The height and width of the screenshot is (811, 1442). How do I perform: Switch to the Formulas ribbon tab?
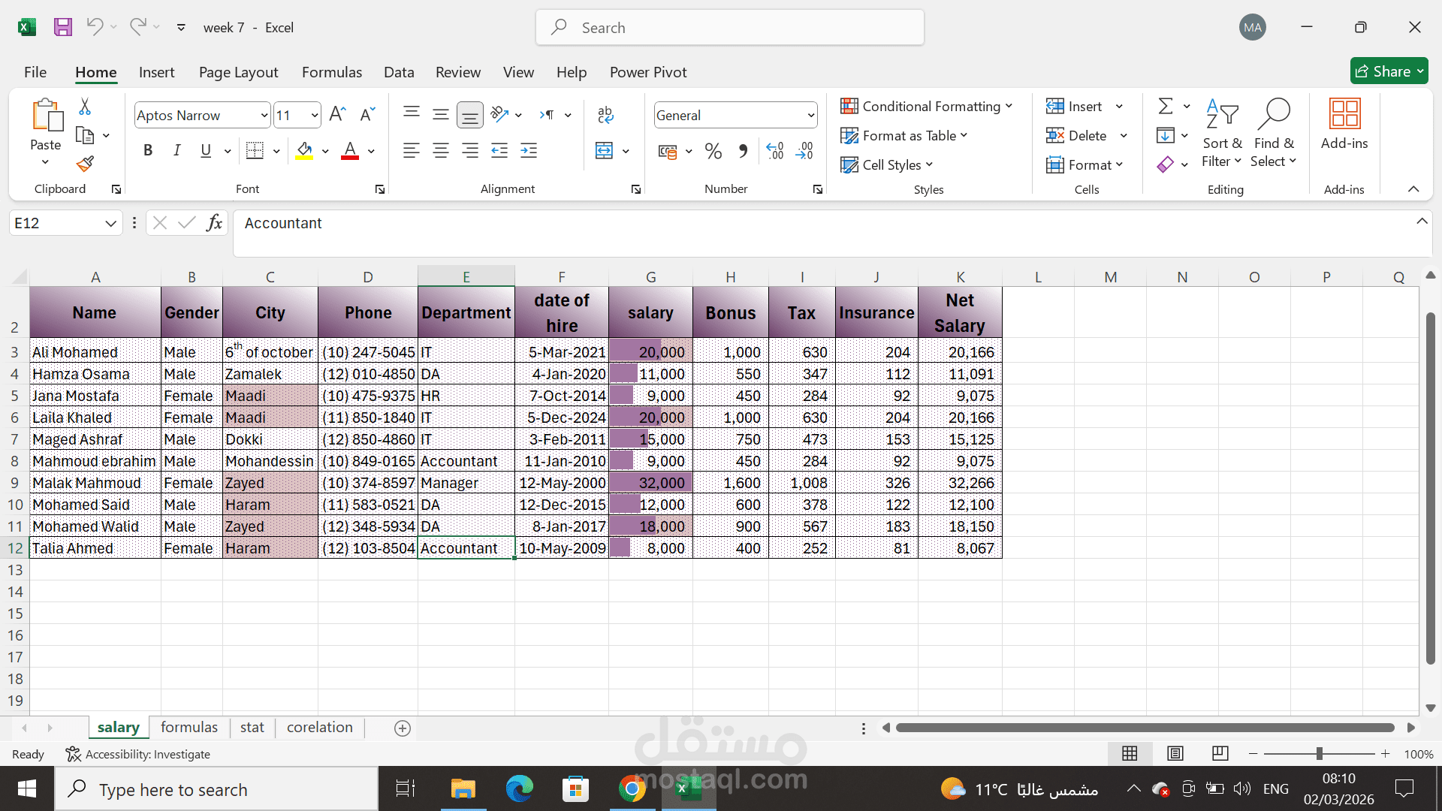tap(332, 72)
